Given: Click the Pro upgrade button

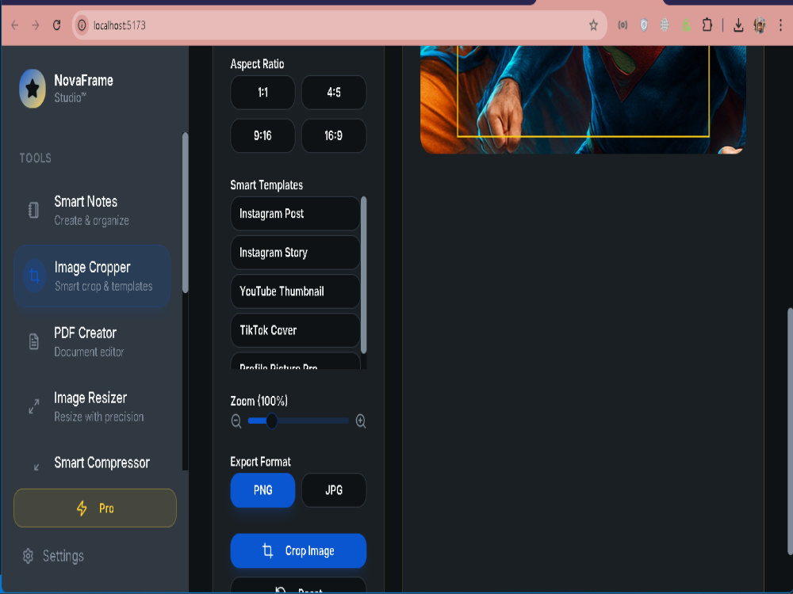Looking at the screenshot, I should click(x=95, y=508).
